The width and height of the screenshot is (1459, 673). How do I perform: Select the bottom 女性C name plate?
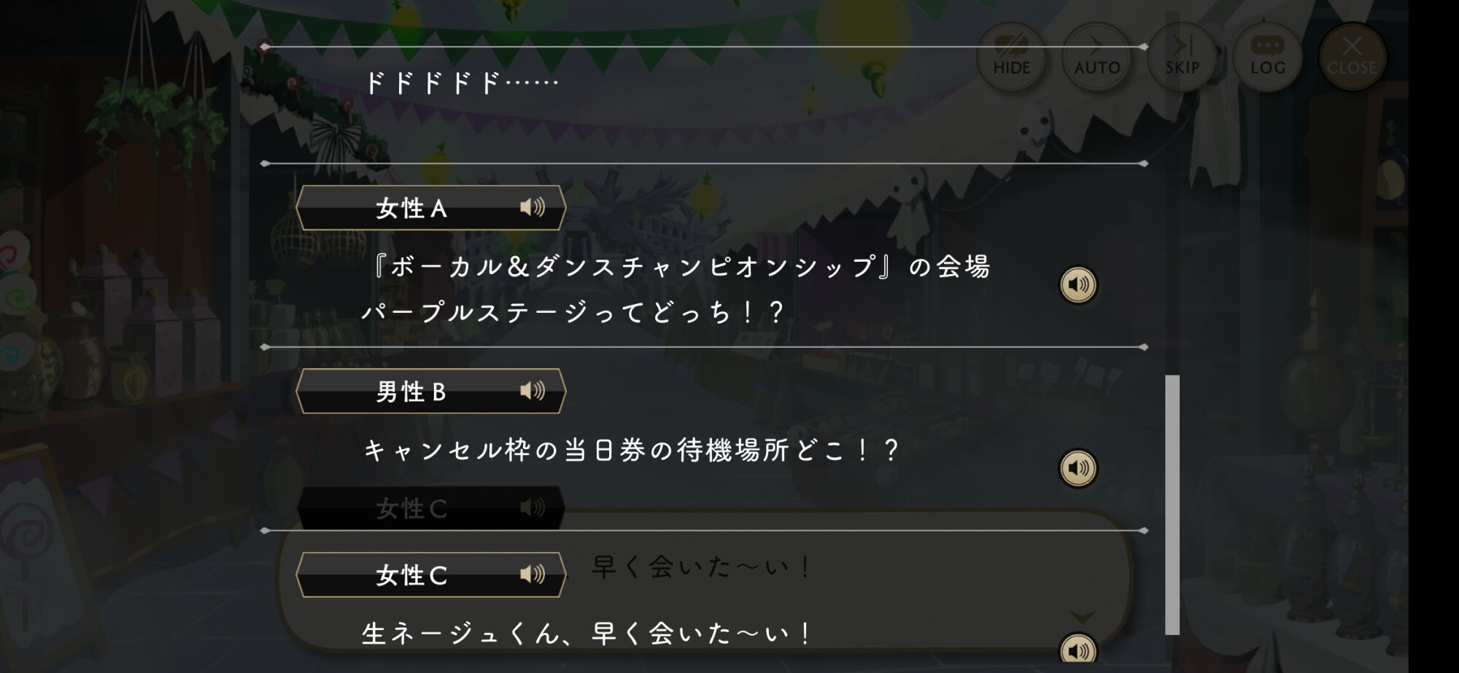click(x=431, y=575)
